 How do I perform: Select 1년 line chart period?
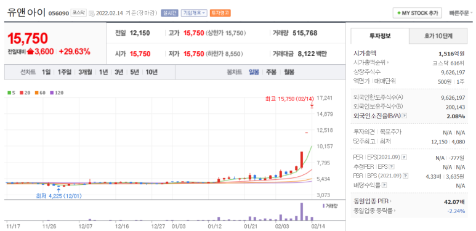pos(103,72)
